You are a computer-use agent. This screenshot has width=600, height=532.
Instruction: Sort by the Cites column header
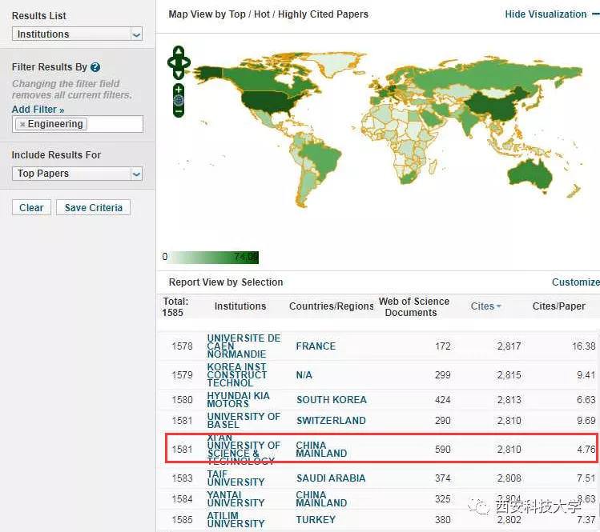click(x=482, y=306)
